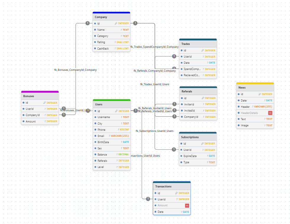Viewport: 290px width, 224px height.
Task: Click the key icon in Company id row
Action: [116, 23]
